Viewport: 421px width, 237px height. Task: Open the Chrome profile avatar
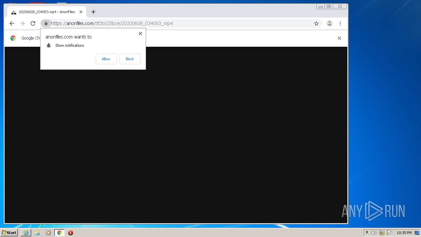tap(330, 23)
